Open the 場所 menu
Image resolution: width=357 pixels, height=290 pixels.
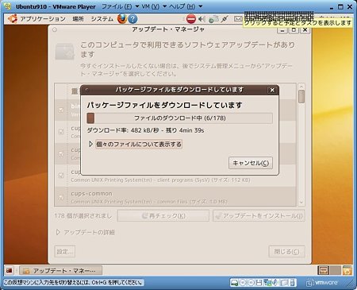click(x=78, y=19)
